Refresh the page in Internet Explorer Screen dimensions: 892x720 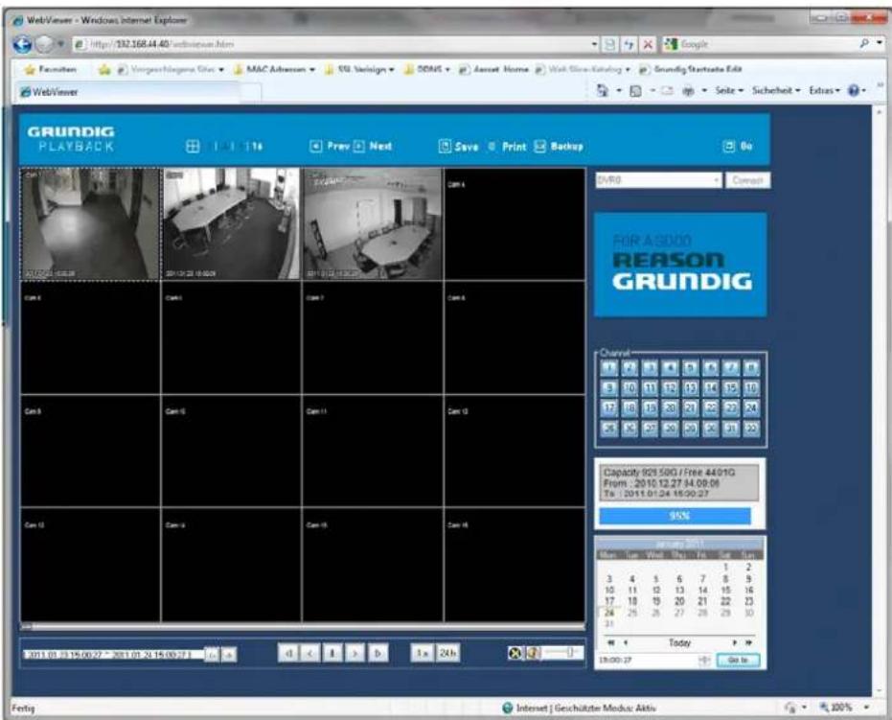(x=629, y=44)
